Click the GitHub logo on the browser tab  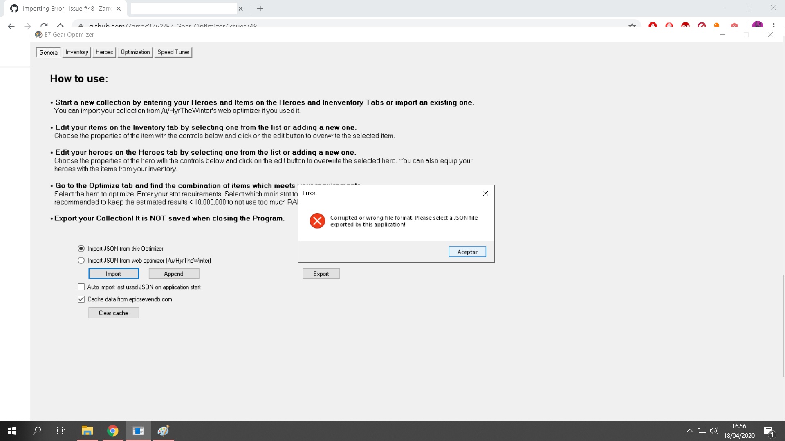[14, 8]
